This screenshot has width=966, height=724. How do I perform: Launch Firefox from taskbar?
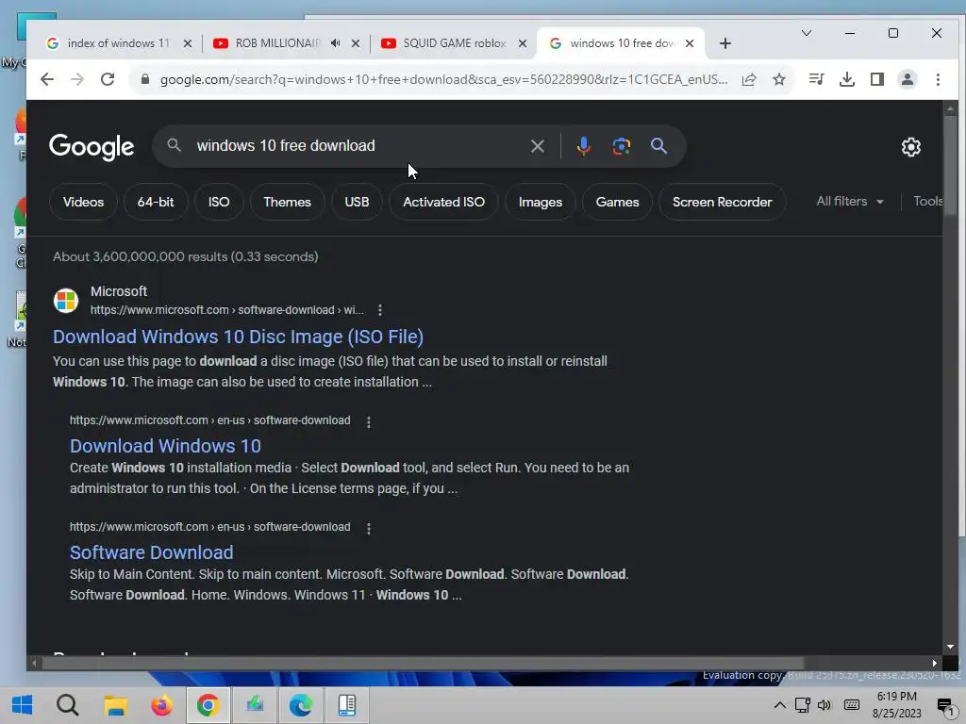pos(162,705)
